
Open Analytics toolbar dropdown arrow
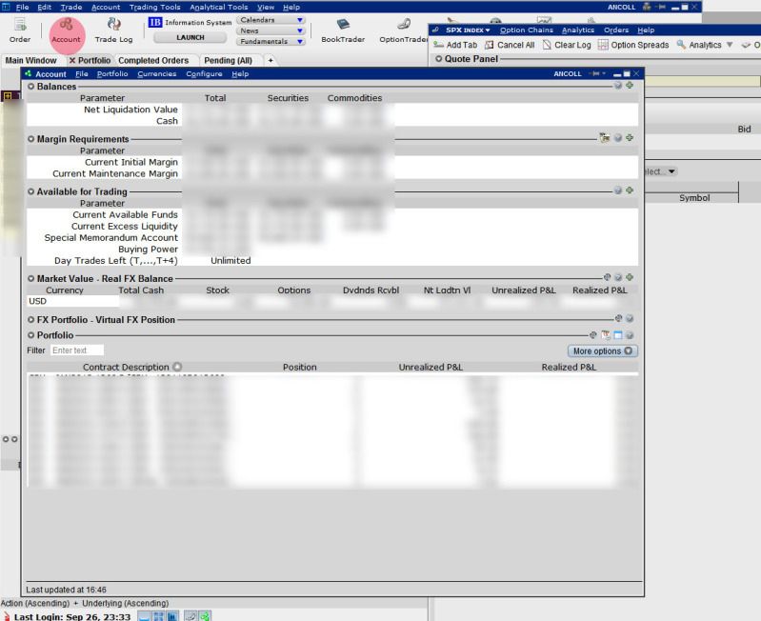(x=729, y=45)
